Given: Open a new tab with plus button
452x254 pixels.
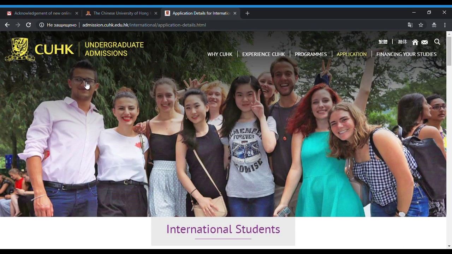Looking at the screenshot, I should pyautogui.click(x=247, y=13).
